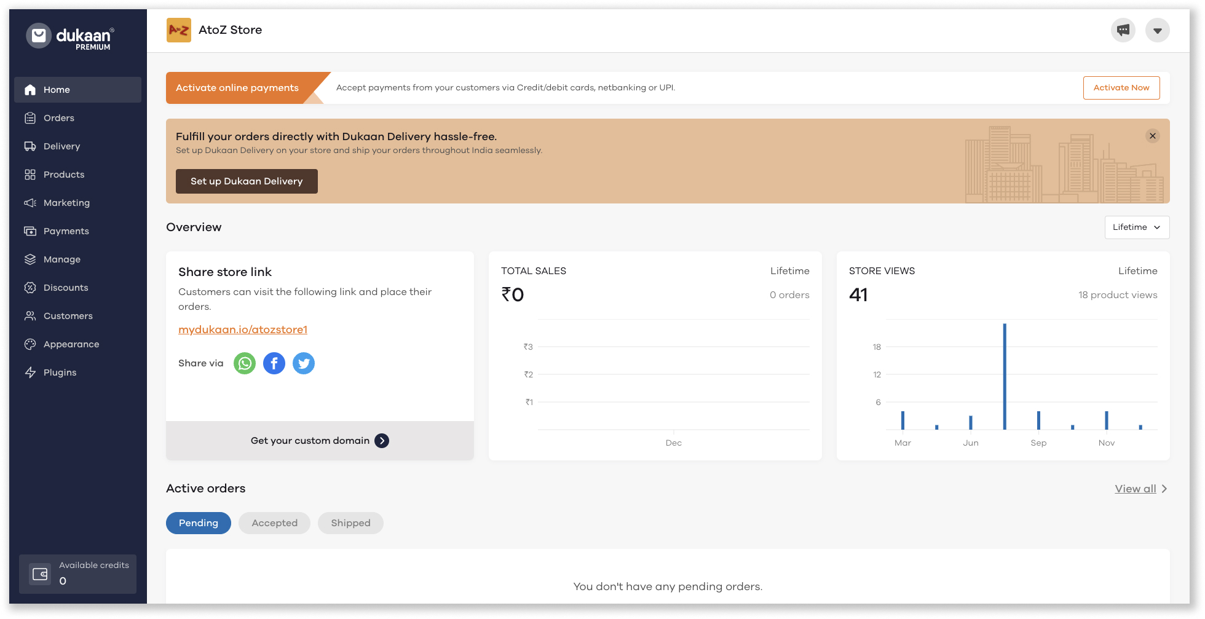The width and height of the screenshot is (1205, 619).
Task: Switch to the Pending orders tab
Action: click(199, 523)
